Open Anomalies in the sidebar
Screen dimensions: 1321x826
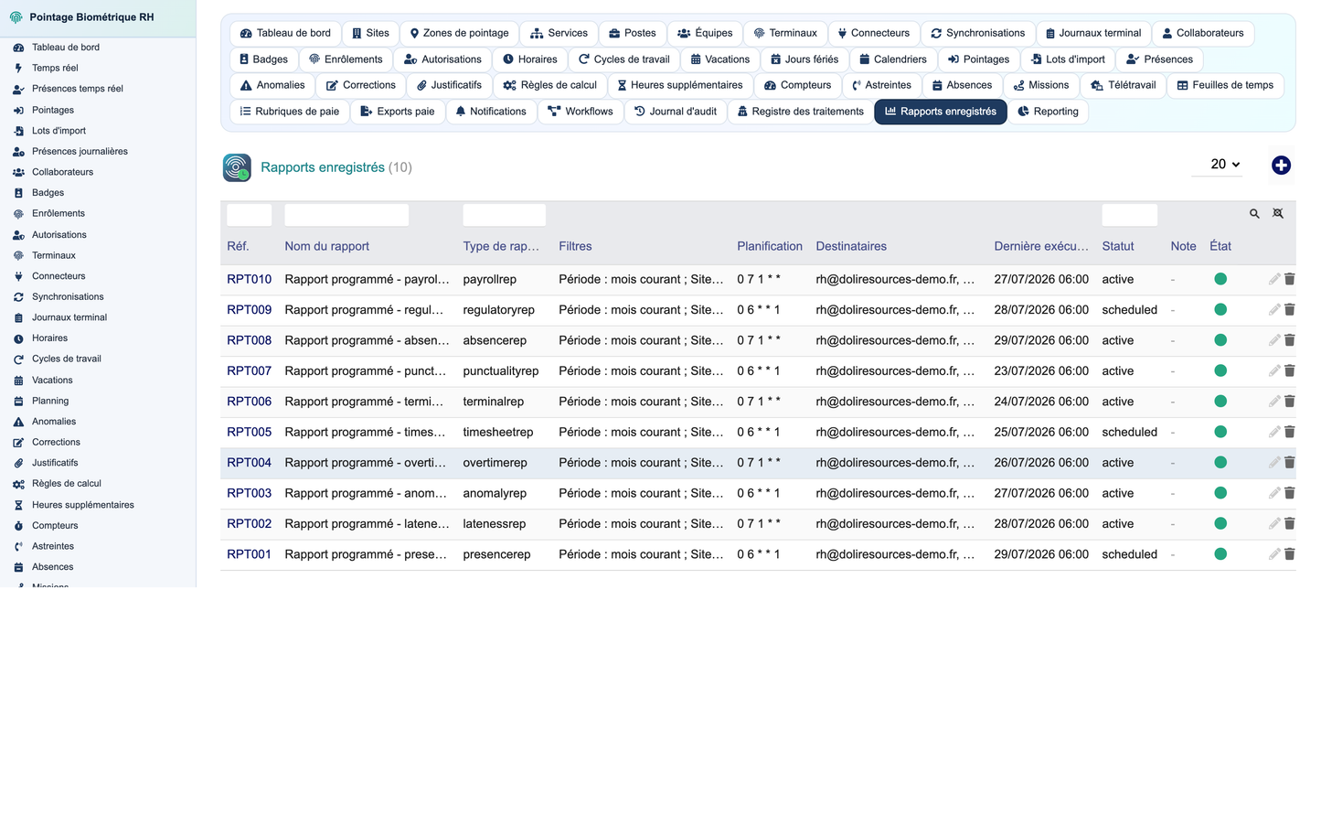[54, 422]
